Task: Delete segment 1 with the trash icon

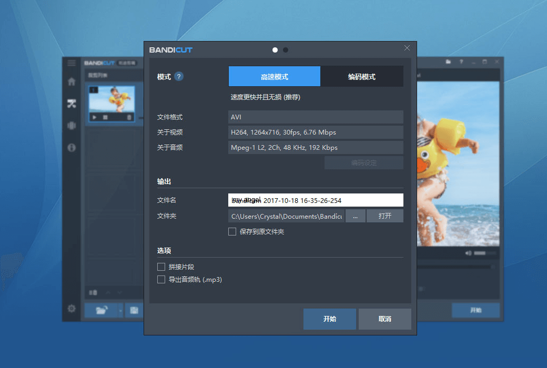Action: (129, 117)
